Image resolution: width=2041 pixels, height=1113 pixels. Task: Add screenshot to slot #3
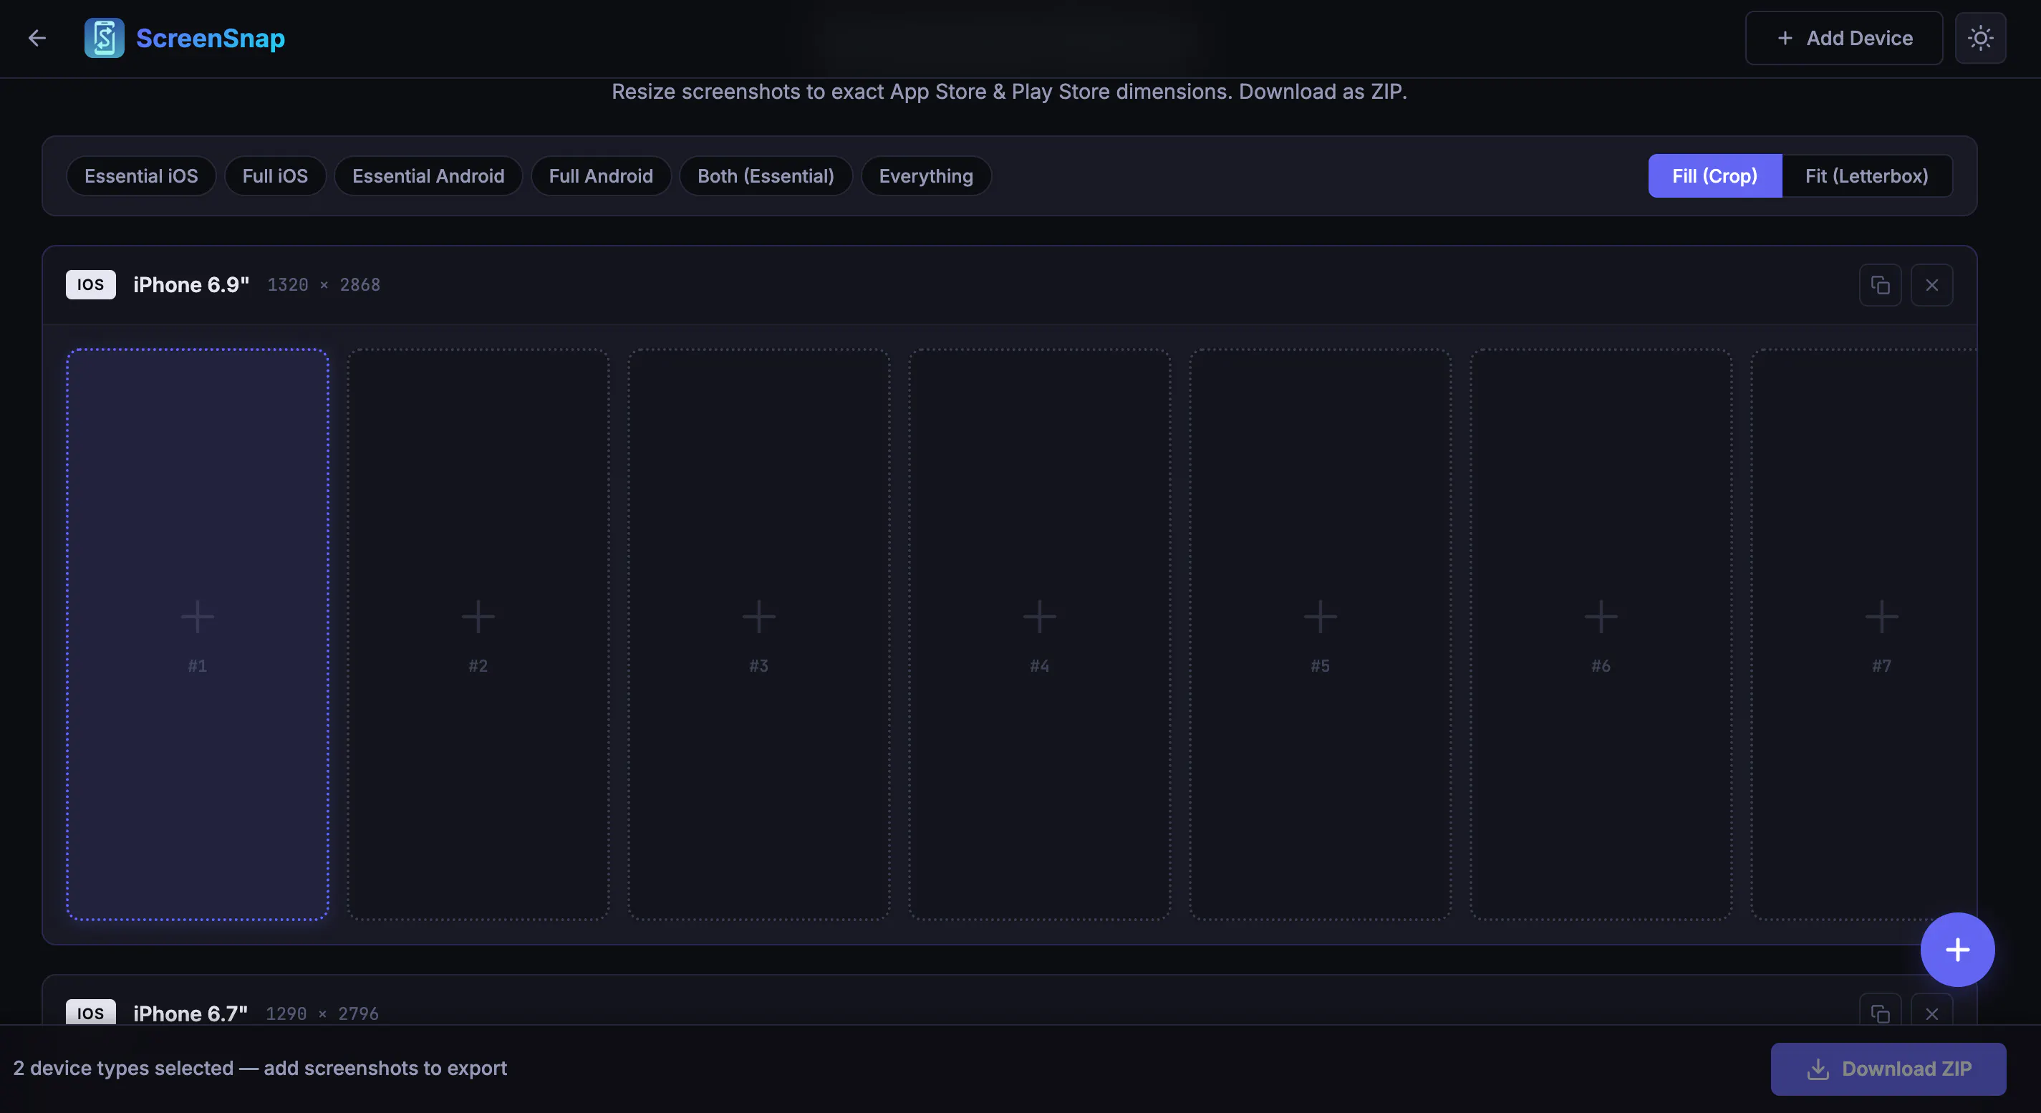tap(759, 635)
